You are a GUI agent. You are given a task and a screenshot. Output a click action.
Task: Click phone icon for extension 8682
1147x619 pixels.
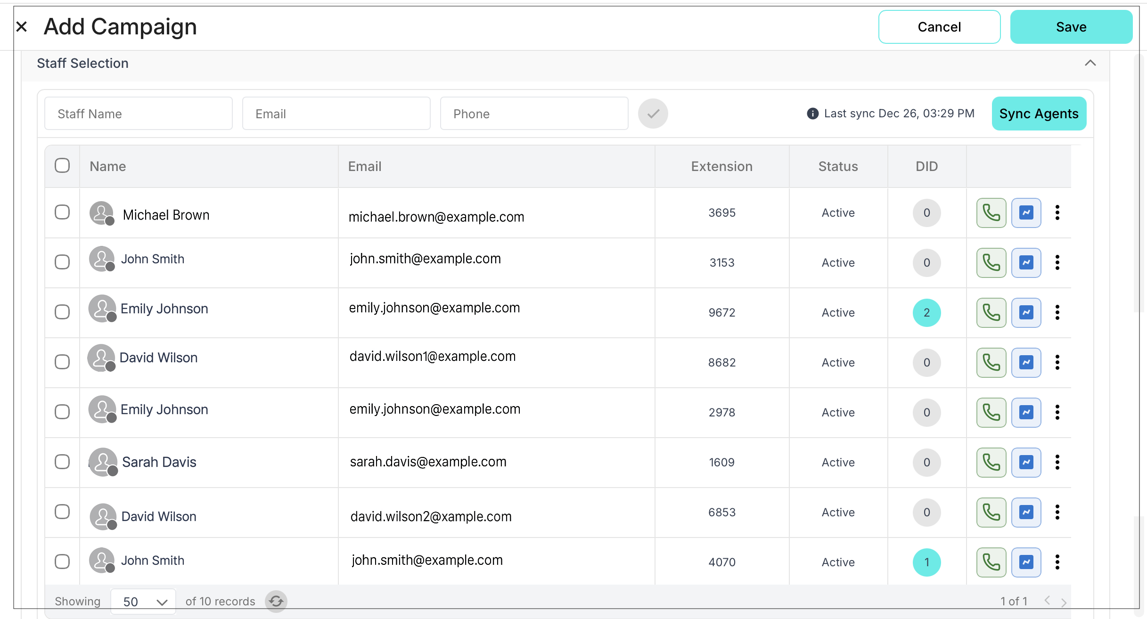(x=991, y=363)
